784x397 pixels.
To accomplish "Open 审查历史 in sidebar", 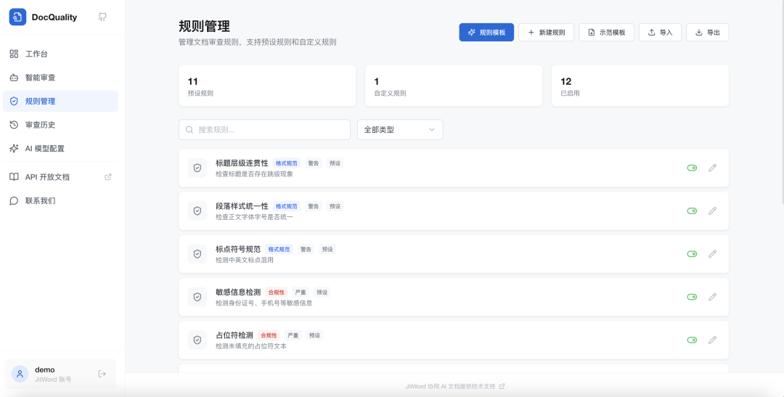I will click(x=60, y=125).
